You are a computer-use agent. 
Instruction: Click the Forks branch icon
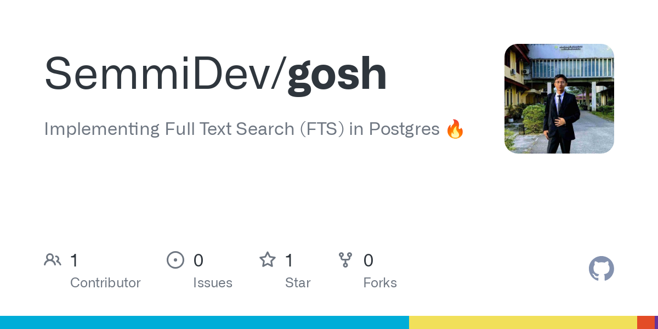[x=345, y=260]
